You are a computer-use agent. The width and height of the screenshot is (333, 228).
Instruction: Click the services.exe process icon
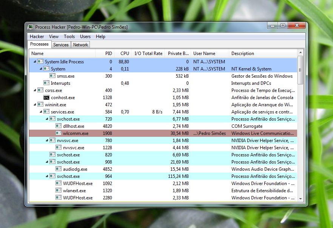(x=46, y=112)
